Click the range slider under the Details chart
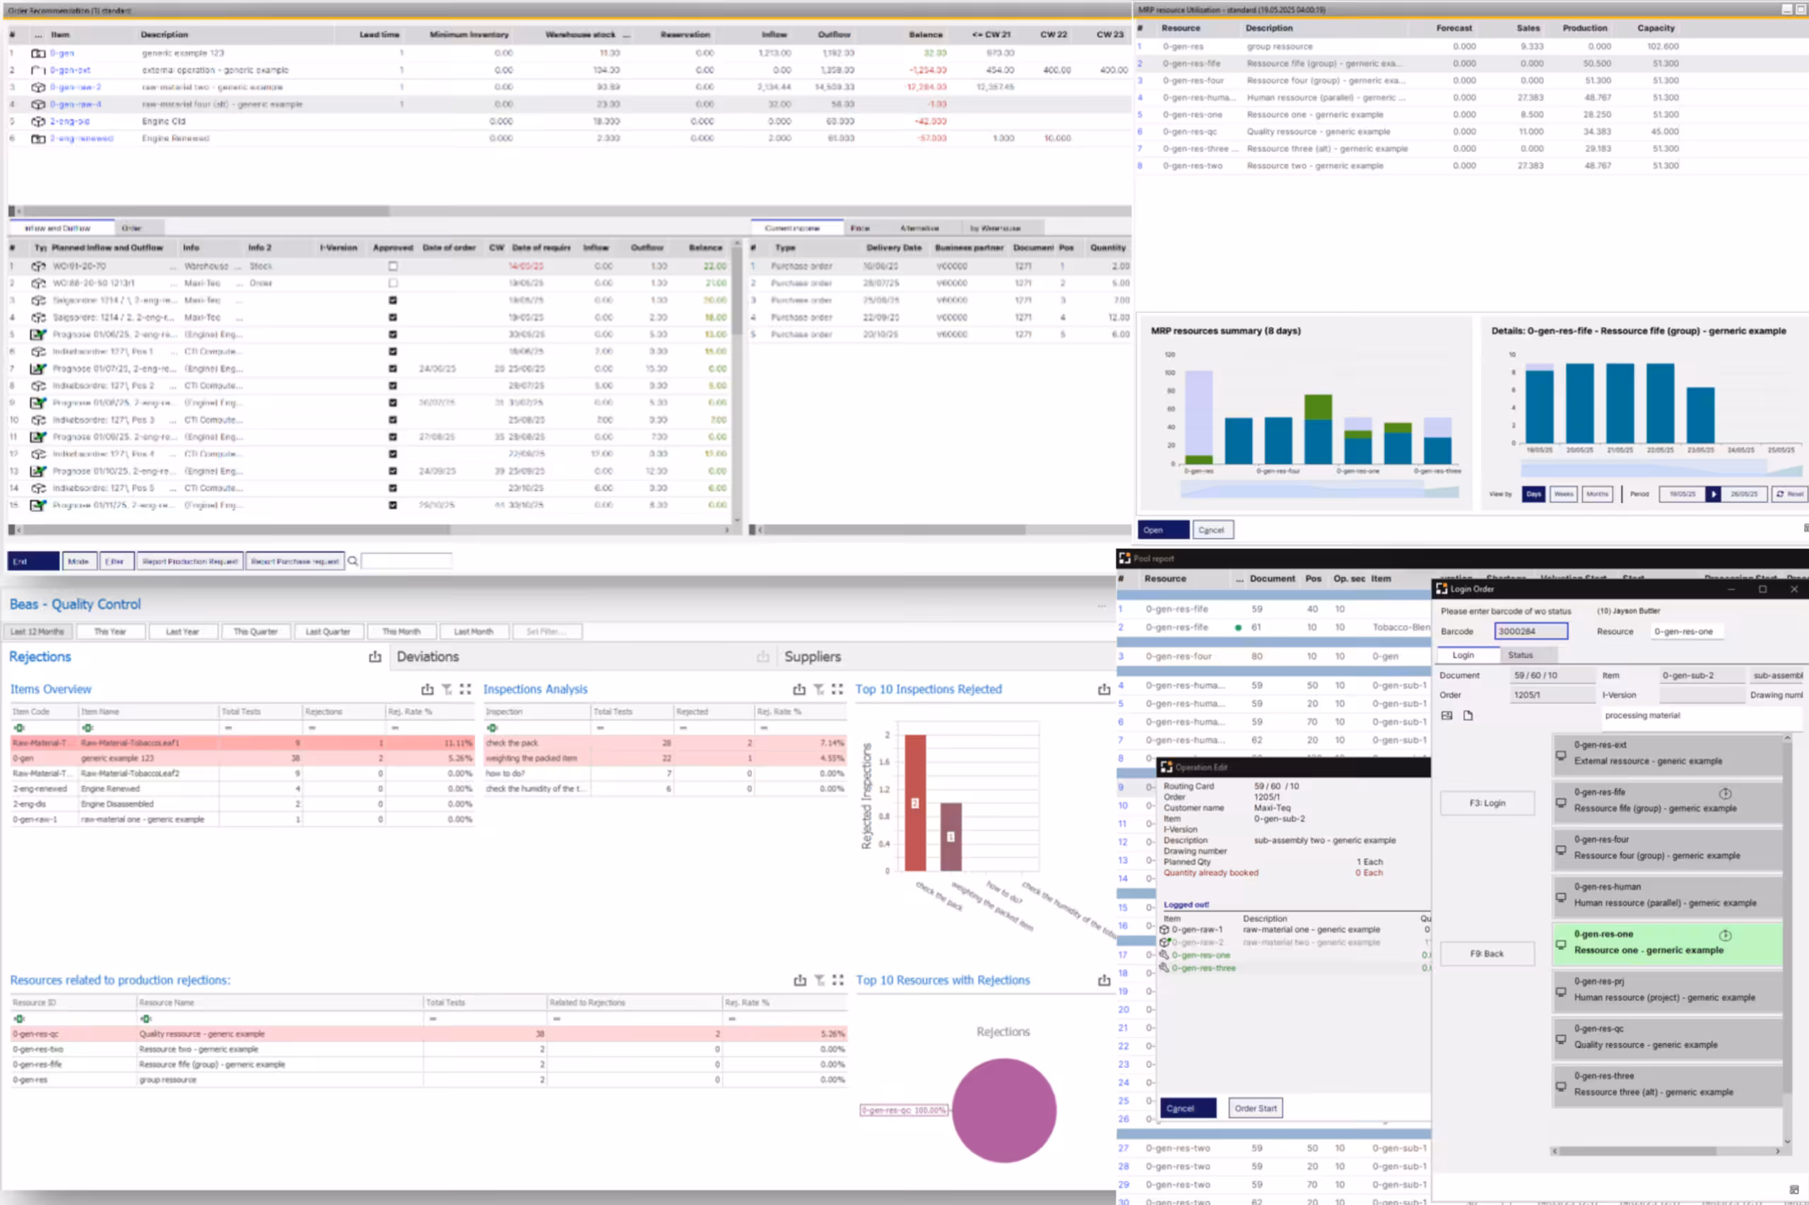 tap(1661, 470)
